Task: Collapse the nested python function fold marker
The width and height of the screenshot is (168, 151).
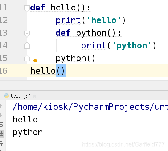Action: [x=27, y=34]
